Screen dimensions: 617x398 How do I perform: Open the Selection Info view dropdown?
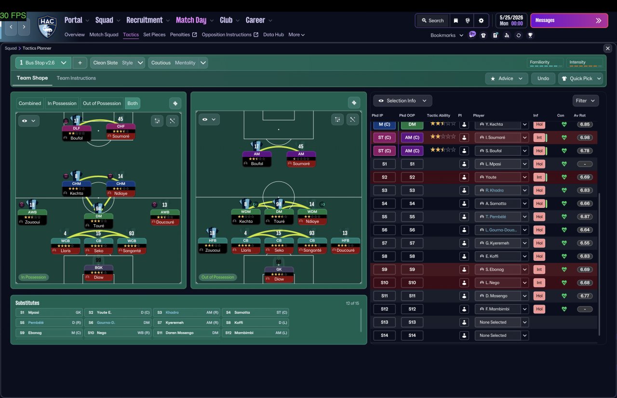tap(402, 101)
